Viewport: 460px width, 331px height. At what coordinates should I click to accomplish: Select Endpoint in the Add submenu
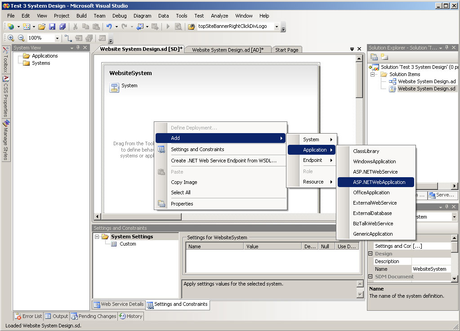pyautogui.click(x=312, y=160)
